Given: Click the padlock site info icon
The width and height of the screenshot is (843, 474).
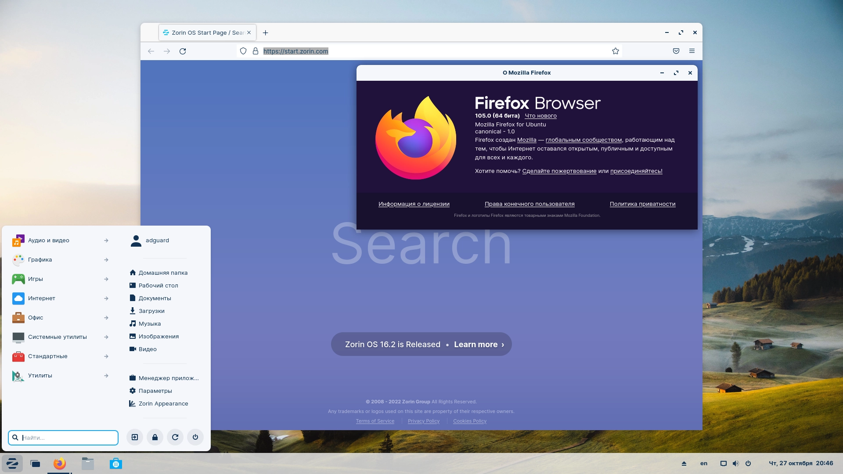Looking at the screenshot, I should 256,51.
